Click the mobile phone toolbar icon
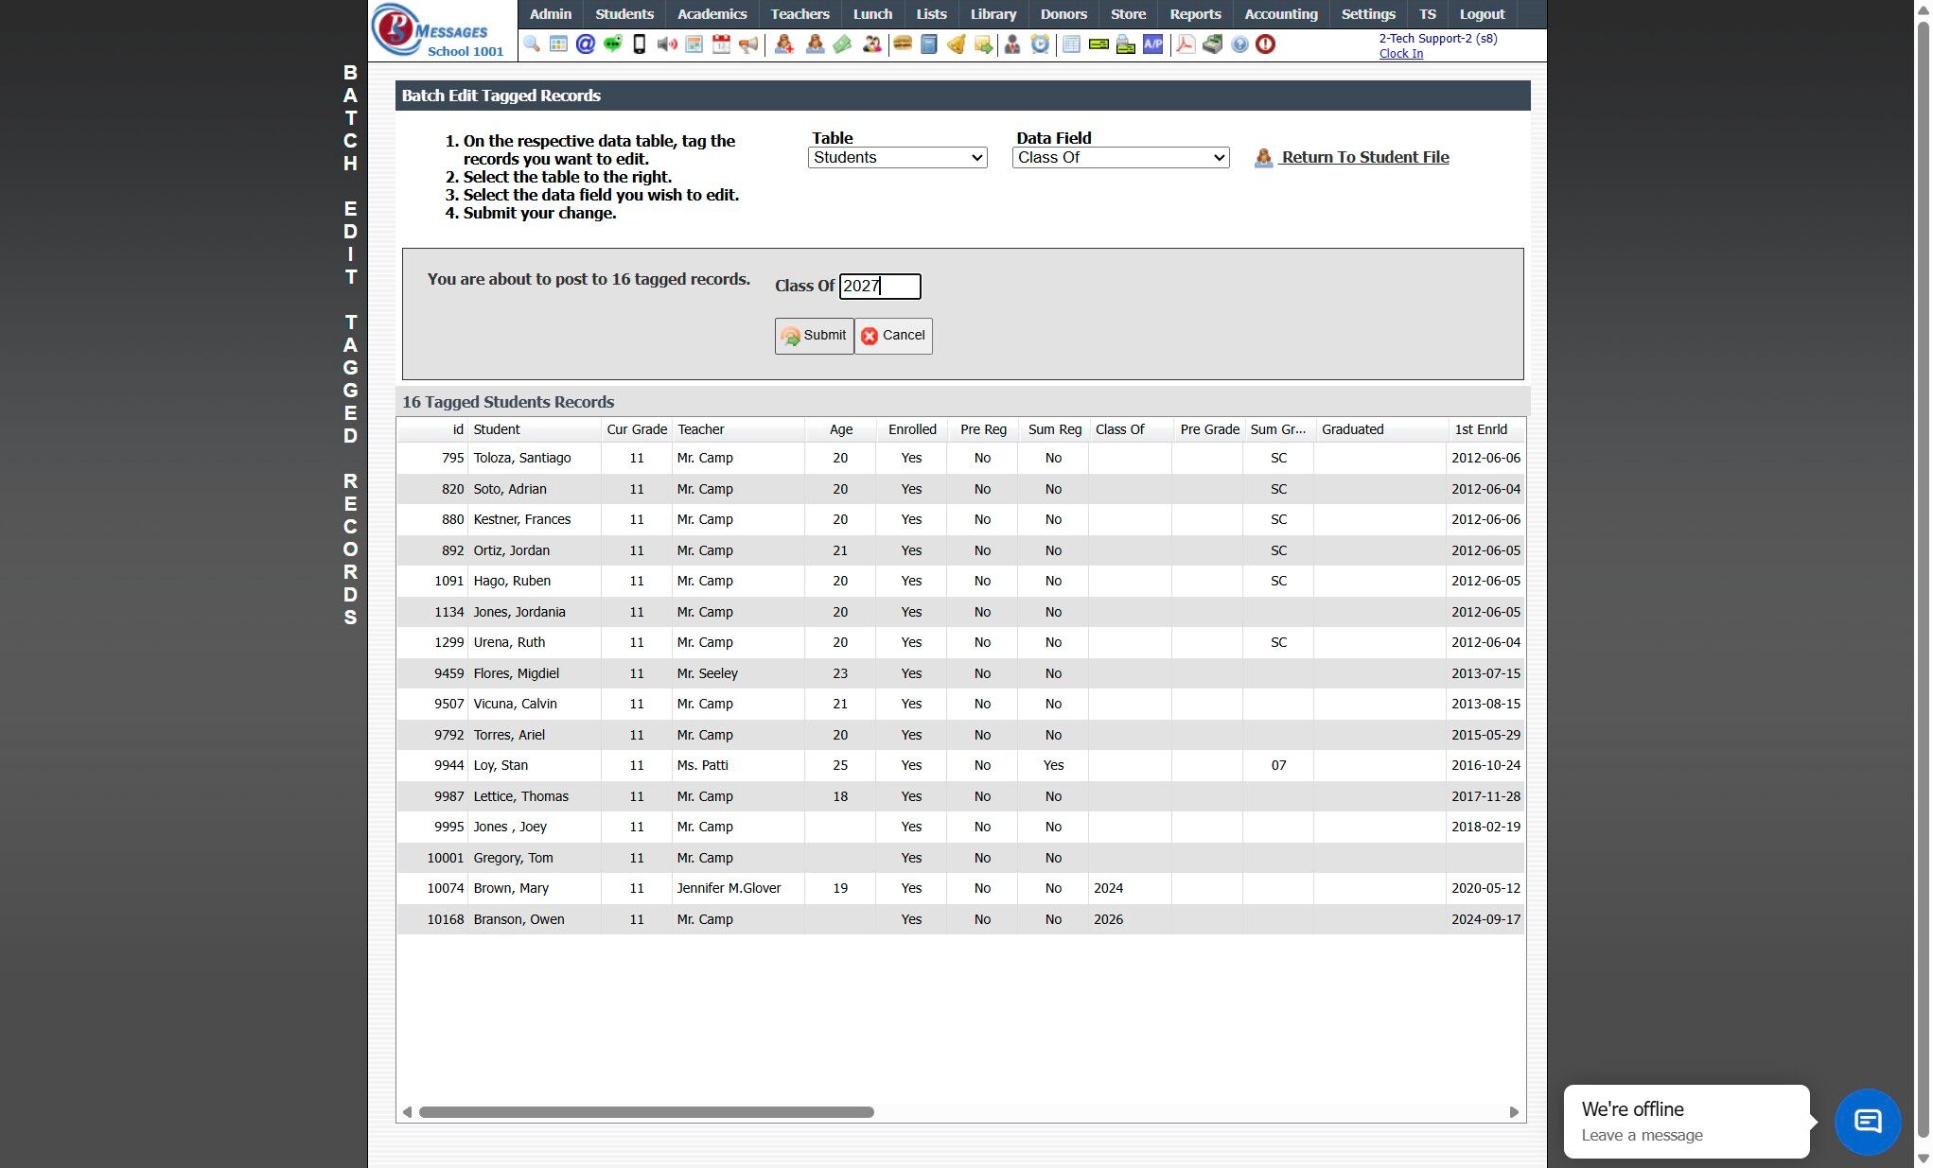The image size is (1933, 1168). (x=640, y=44)
